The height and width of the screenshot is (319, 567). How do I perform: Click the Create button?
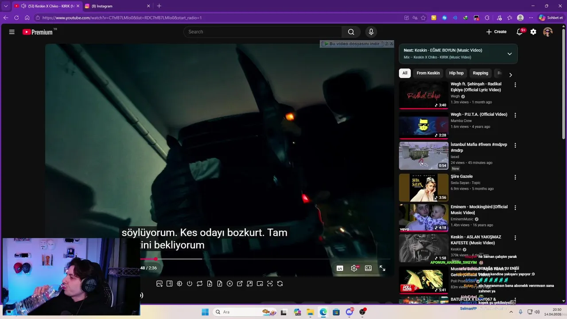click(x=496, y=32)
